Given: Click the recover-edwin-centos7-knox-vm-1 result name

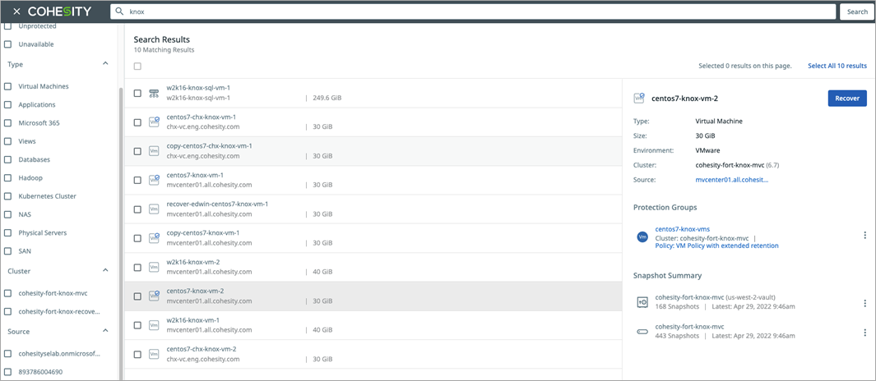Looking at the screenshot, I should pyautogui.click(x=217, y=204).
